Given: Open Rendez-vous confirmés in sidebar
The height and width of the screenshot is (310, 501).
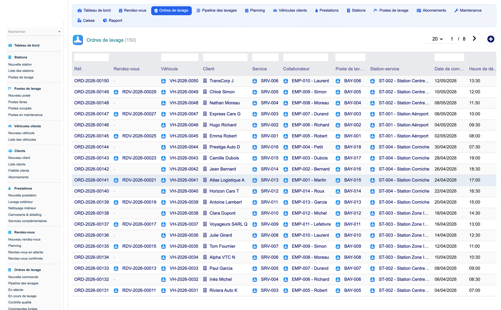Looking at the screenshot, I should coord(25,259).
